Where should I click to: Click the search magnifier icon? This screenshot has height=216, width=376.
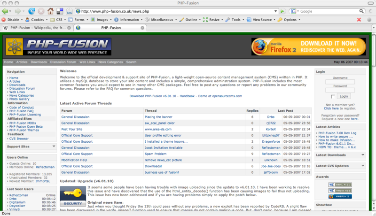pos(361,11)
